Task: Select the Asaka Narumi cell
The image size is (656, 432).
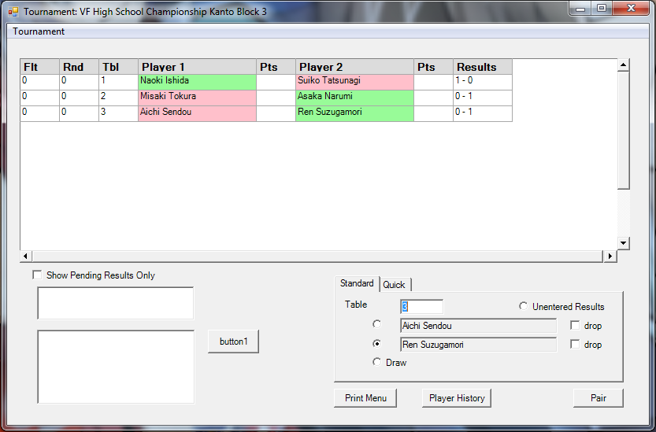Action: pos(354,98)
